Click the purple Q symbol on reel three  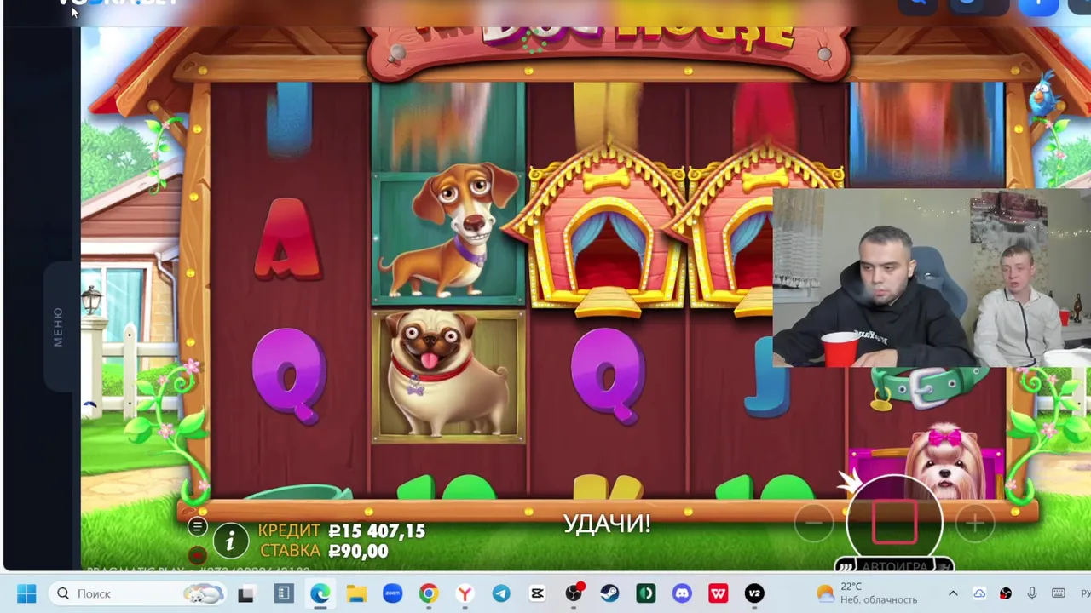(x=607, y=375)
